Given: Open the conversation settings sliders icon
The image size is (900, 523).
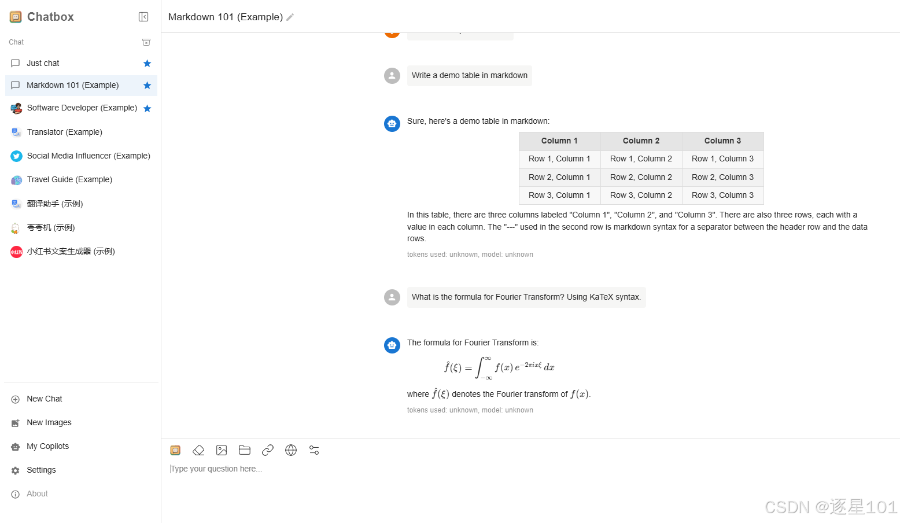Looking at the screenshot, I should 314,450.
